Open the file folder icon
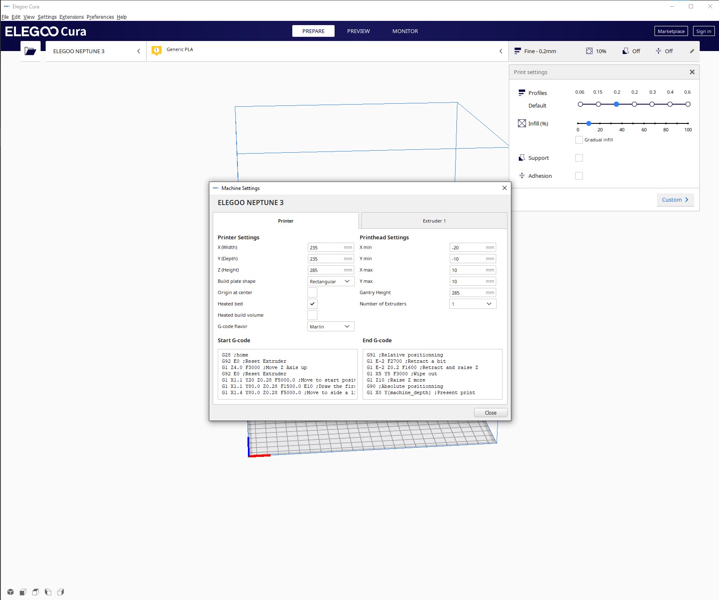719x600 pixels. point(31,51)
